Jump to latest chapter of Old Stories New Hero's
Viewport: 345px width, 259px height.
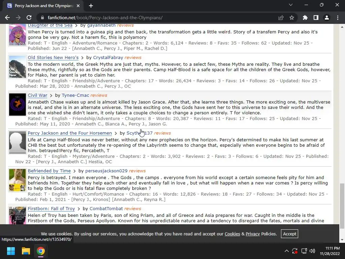point(83,58)
